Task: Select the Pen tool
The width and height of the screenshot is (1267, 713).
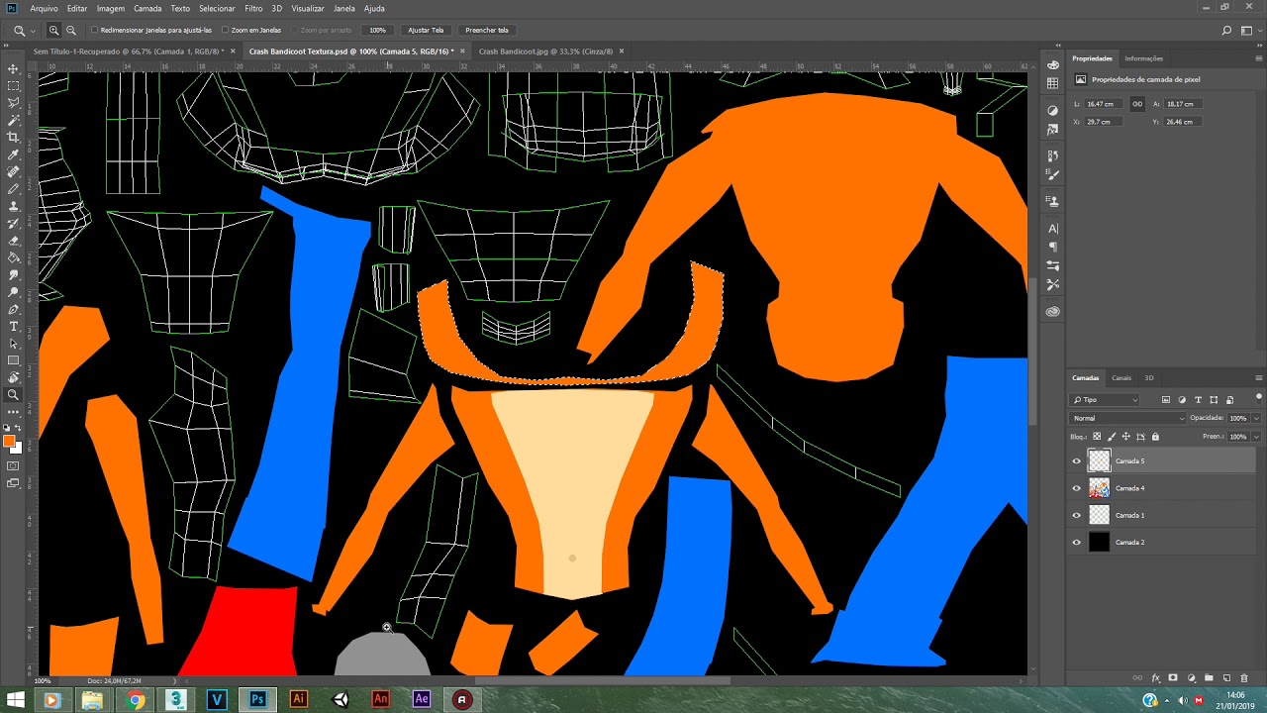Action: click(x=14, y=309)
